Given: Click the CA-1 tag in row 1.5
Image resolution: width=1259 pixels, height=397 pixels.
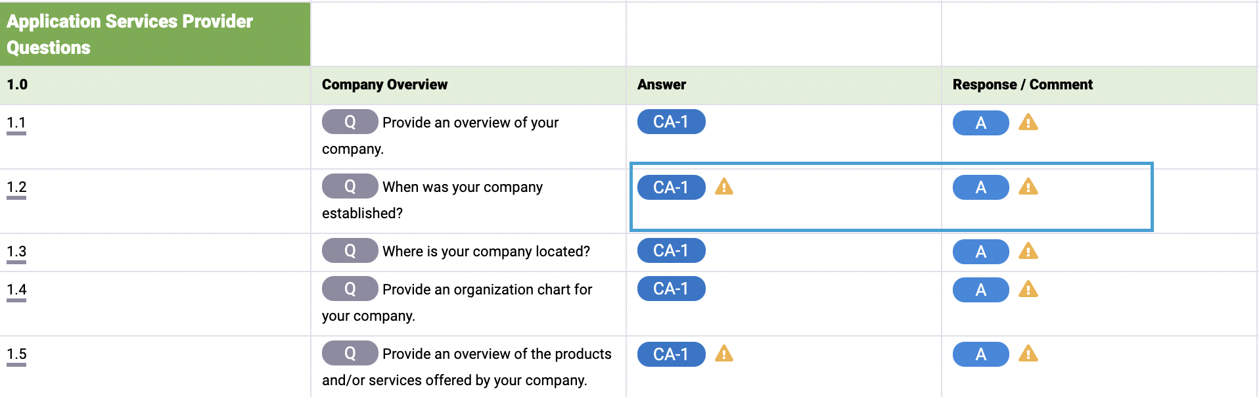Looking at the screenshot, I should 671,354.
